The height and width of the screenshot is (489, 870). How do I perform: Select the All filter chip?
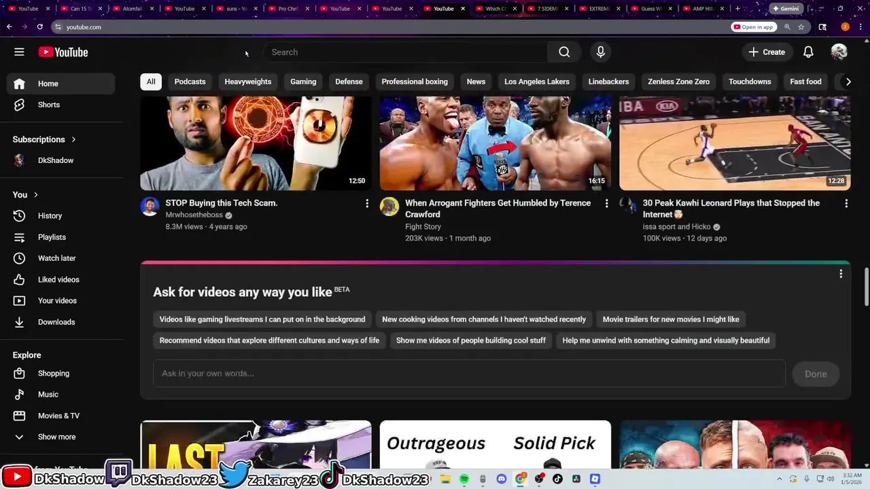click(151, 81)
